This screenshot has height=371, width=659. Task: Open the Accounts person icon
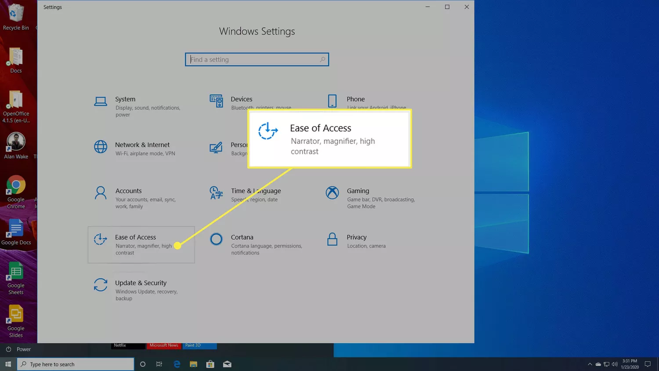(x=101, y=193)
